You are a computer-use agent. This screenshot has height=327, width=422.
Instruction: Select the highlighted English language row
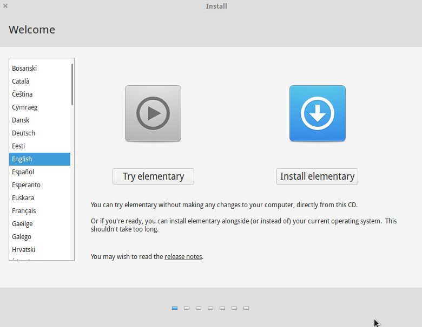pyautogui.click(x=39, y=159)
